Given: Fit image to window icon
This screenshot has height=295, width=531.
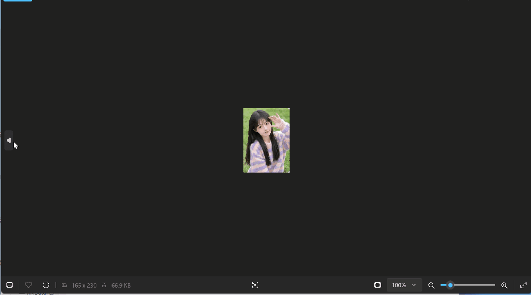Looking at the screenshot, I should (378, 285).
